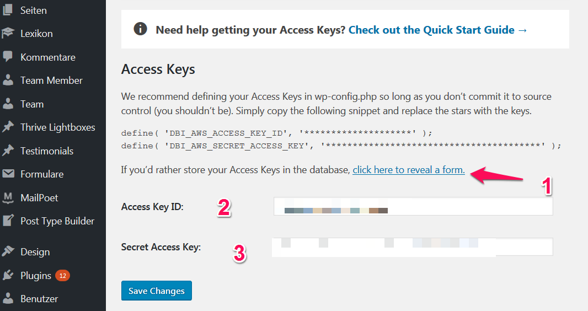Save Changes button click

[x=156, y=291]
